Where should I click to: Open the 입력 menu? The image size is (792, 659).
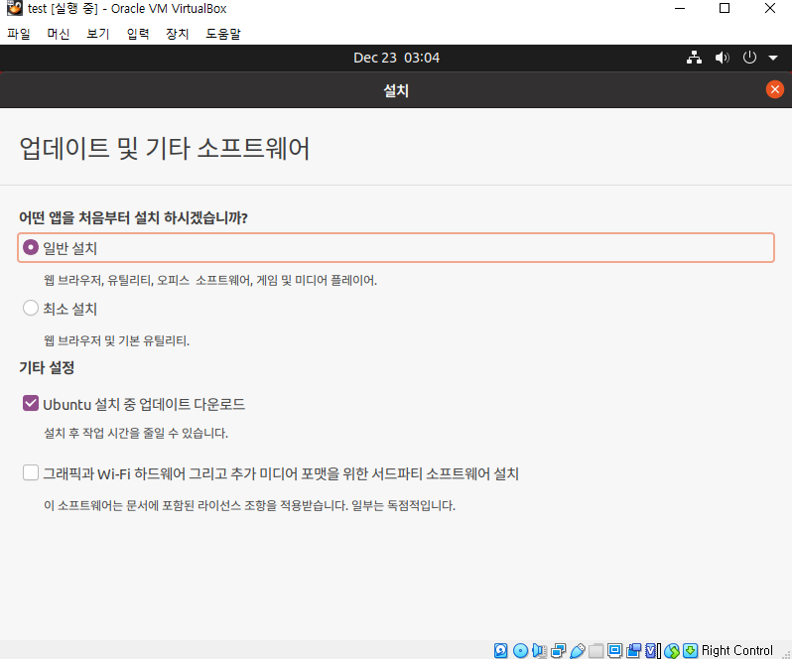point(138,34)
